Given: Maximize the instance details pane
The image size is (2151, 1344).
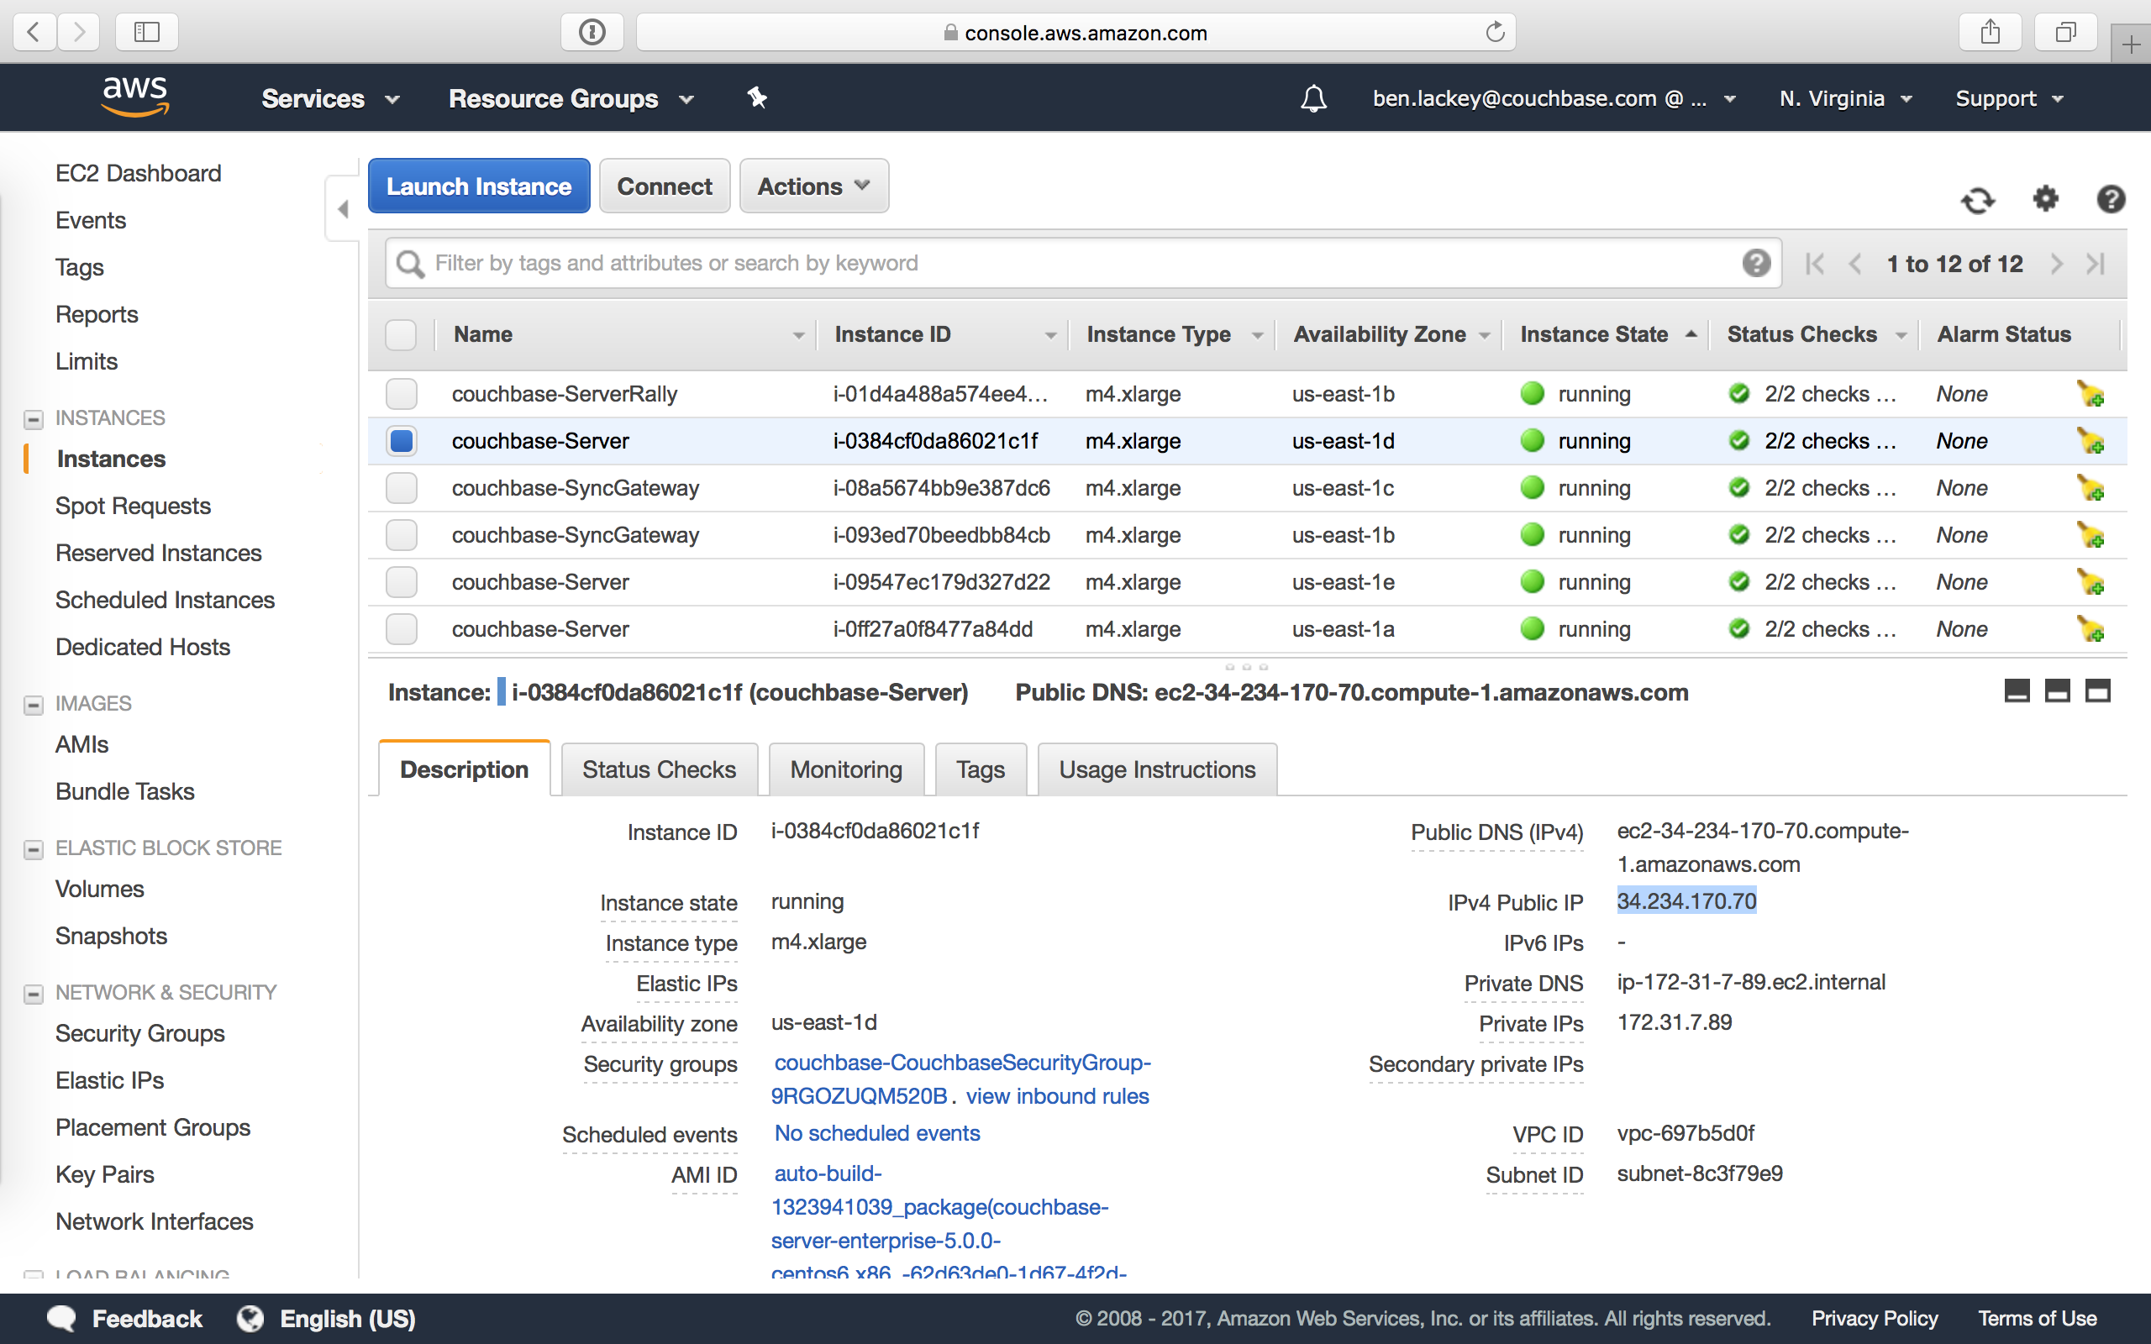Looking at the screenshot, I should point(2098,690).
